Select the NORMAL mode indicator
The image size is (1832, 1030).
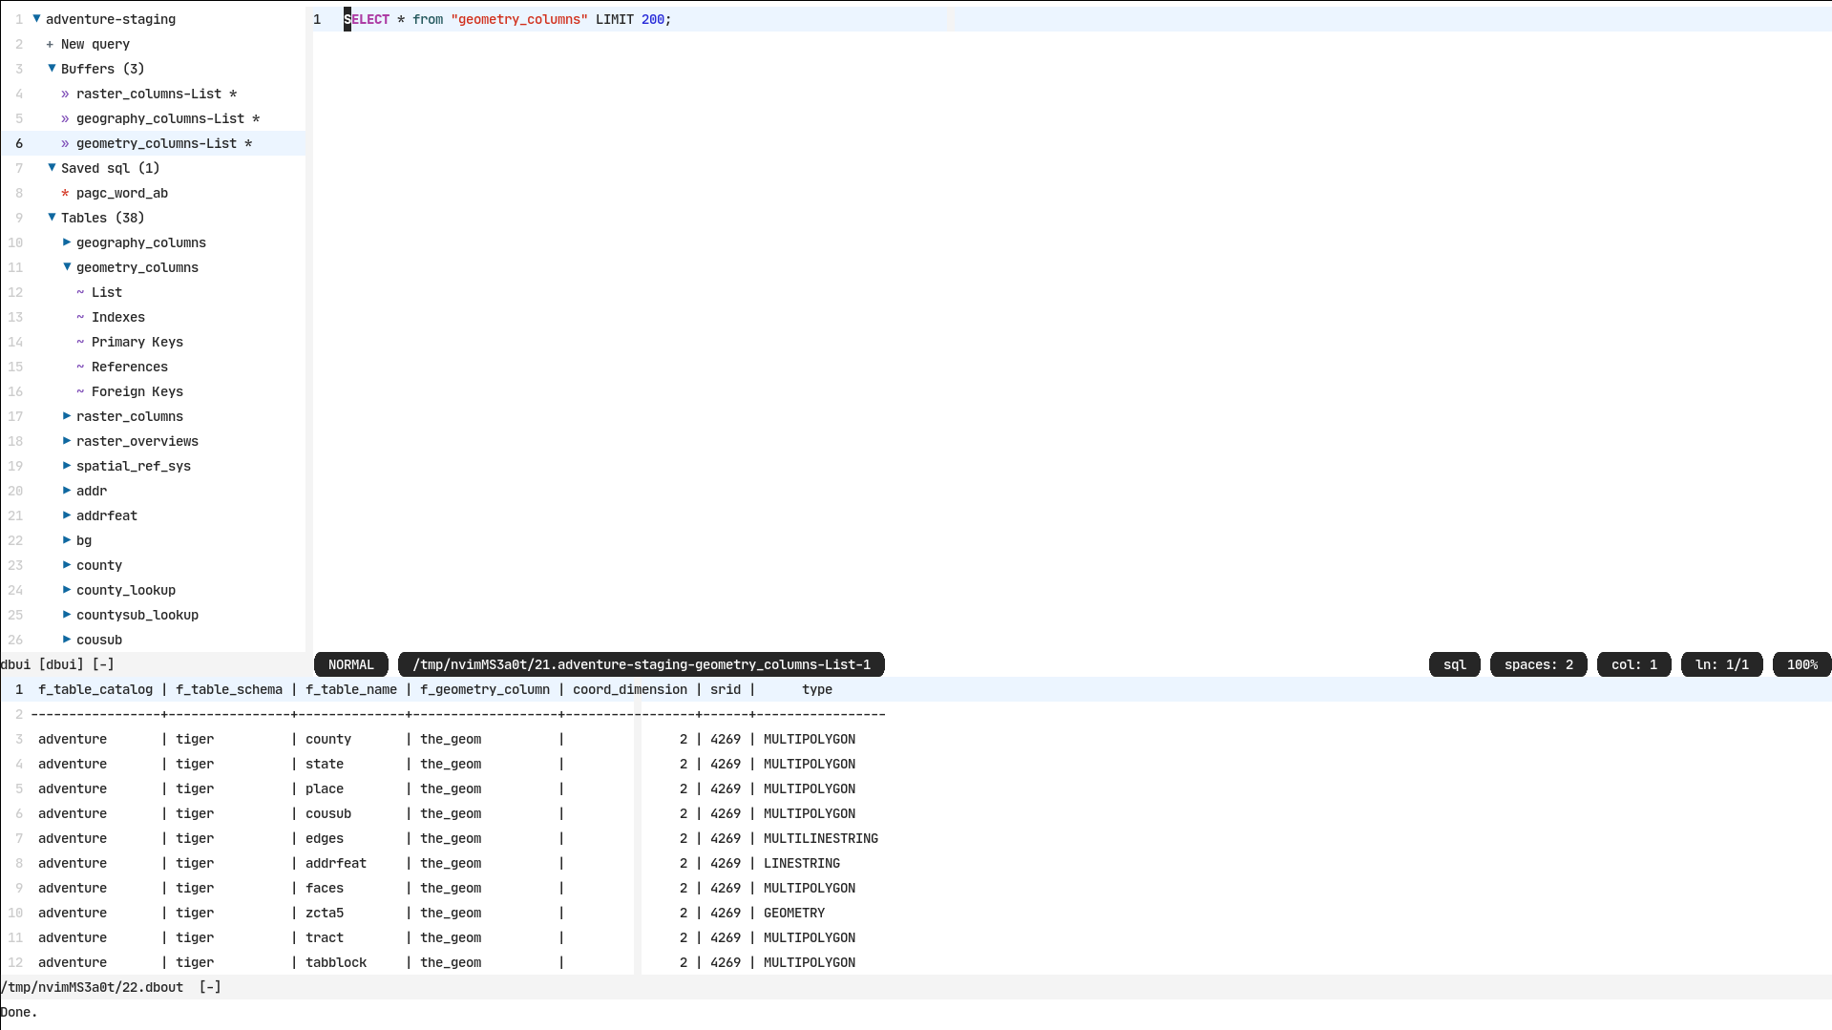point(350,664)
